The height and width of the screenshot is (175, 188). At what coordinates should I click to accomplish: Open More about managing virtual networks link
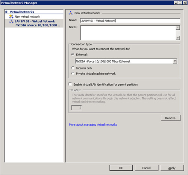[x=93, y=124]
